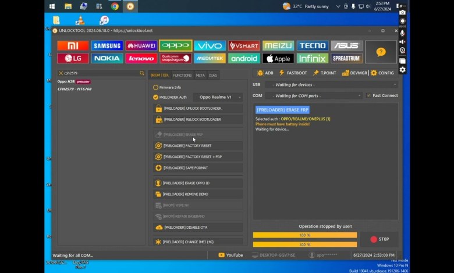Image resolution: width=454 pixels, height=273 pixels.
Task: Open YouTube link in status bar
Action: pos(230,255)
